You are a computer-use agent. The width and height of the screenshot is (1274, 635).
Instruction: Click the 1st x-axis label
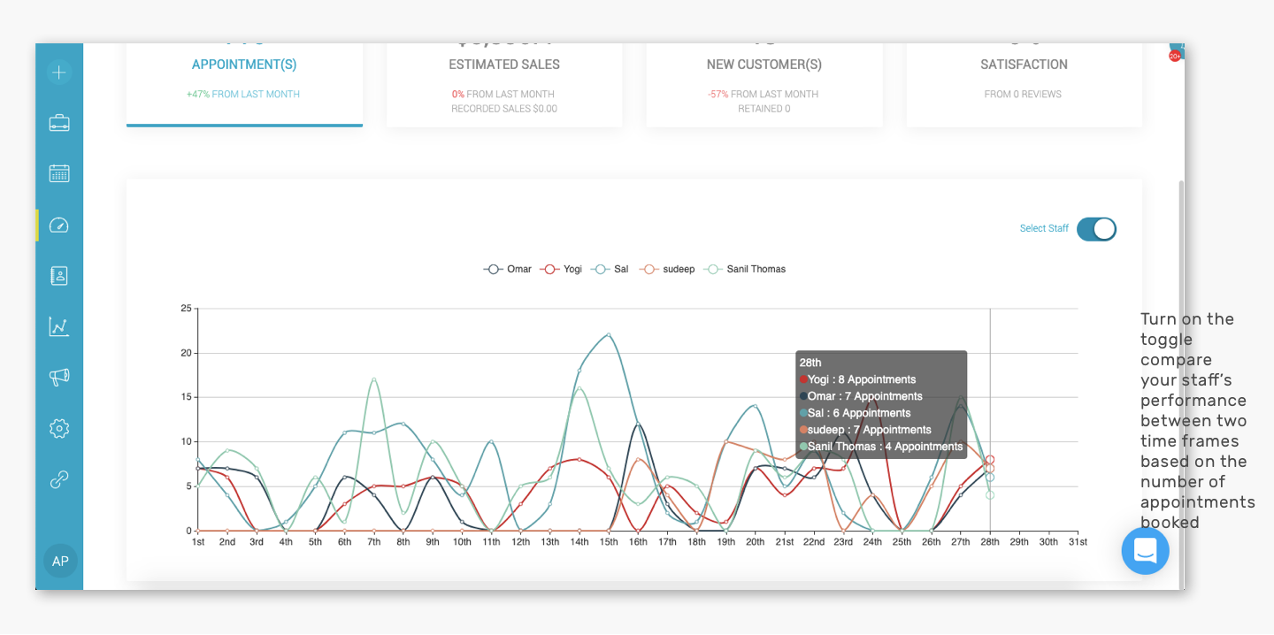click(x=198, y=542)
